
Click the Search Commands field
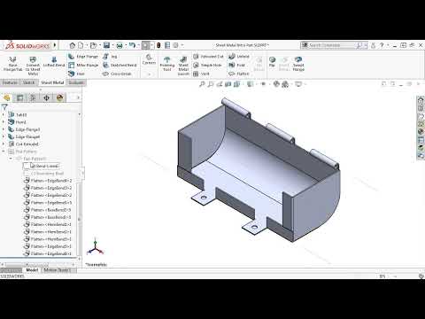[332, 45]
